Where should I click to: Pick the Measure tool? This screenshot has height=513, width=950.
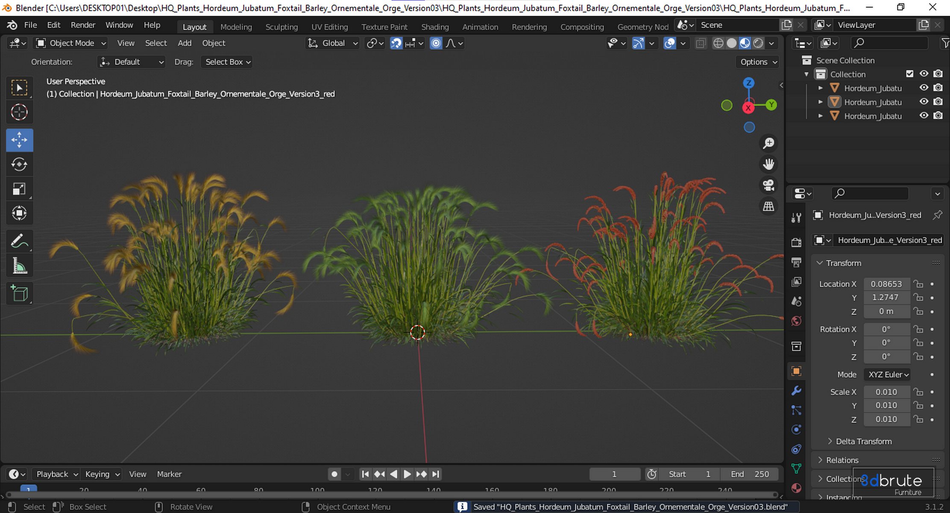pos(19,266)
